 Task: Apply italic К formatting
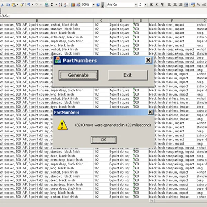(157, 5)
